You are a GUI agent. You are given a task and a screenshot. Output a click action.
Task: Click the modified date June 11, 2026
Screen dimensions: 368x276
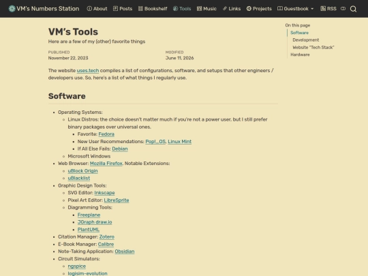[x=179, y=58]
